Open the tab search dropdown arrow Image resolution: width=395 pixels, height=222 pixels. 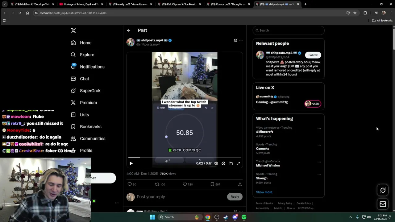(x=4, y=4)
